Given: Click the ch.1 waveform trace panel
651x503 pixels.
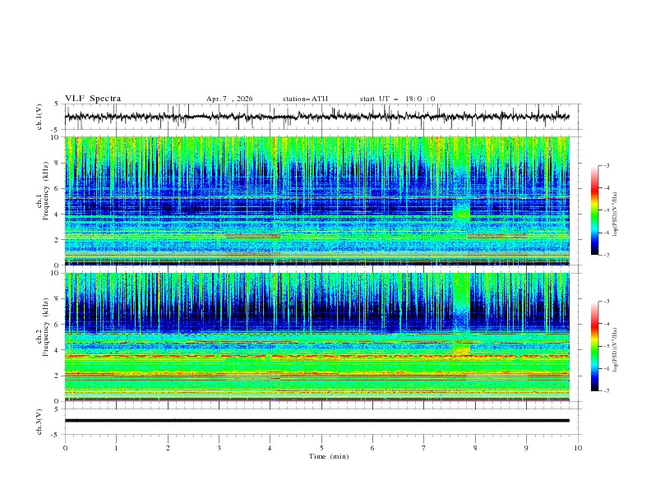Looking at the screenshot, I should tap(322, 117).
